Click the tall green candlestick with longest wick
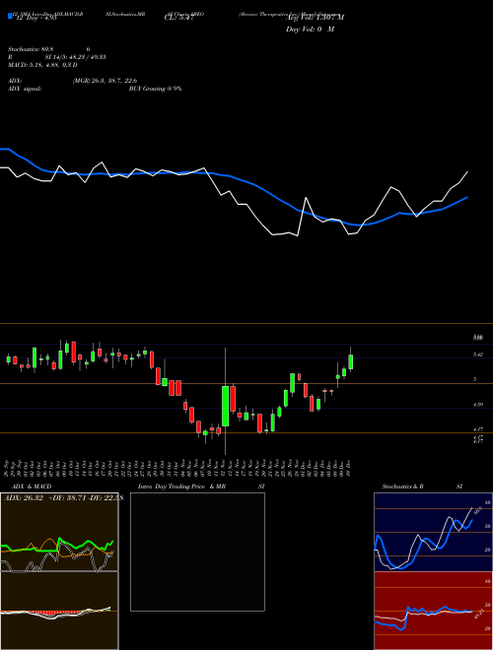Screen dimensions: 493x650 pos(226,406)
